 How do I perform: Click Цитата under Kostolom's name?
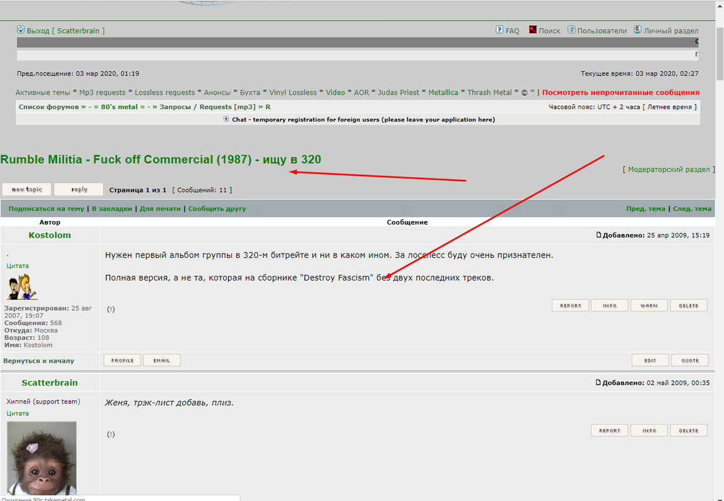[x=18, y=266]
